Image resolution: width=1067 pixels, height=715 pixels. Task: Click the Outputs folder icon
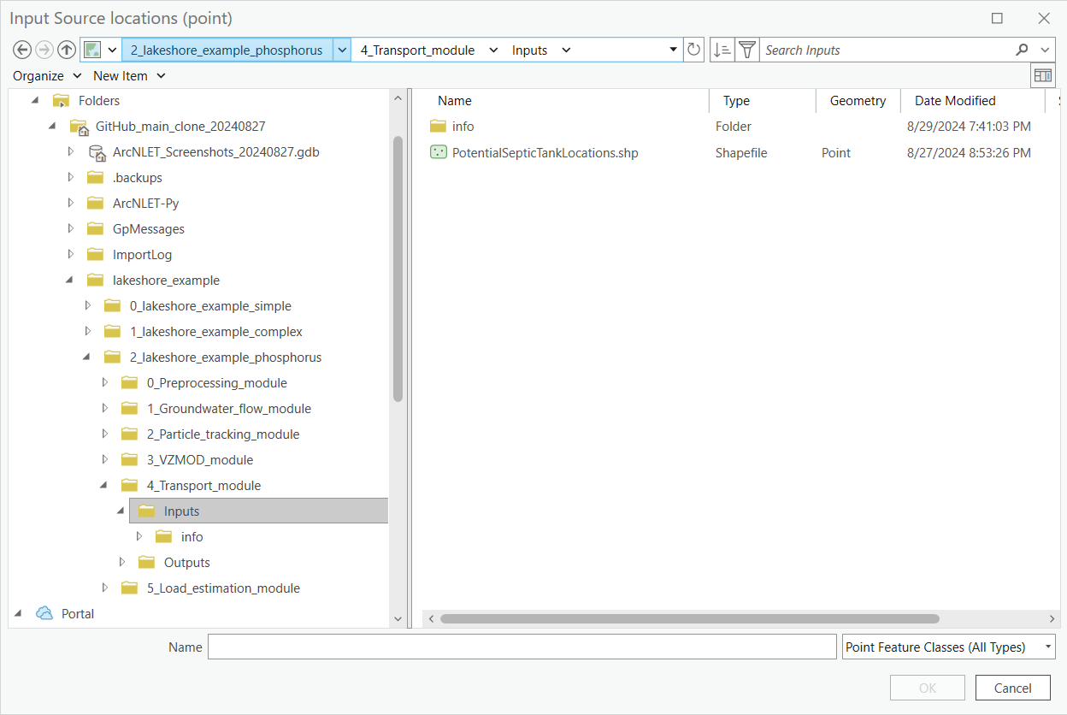coord(147,562)
